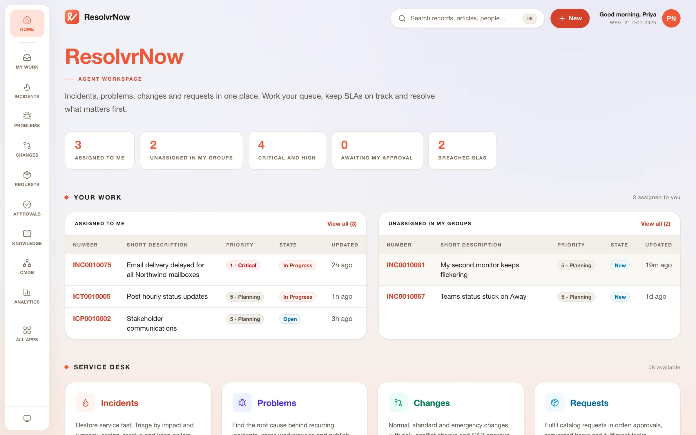
Task: Click 'Stakeholder communications' description
Action: pyautogui.click(x=152, y=323)
